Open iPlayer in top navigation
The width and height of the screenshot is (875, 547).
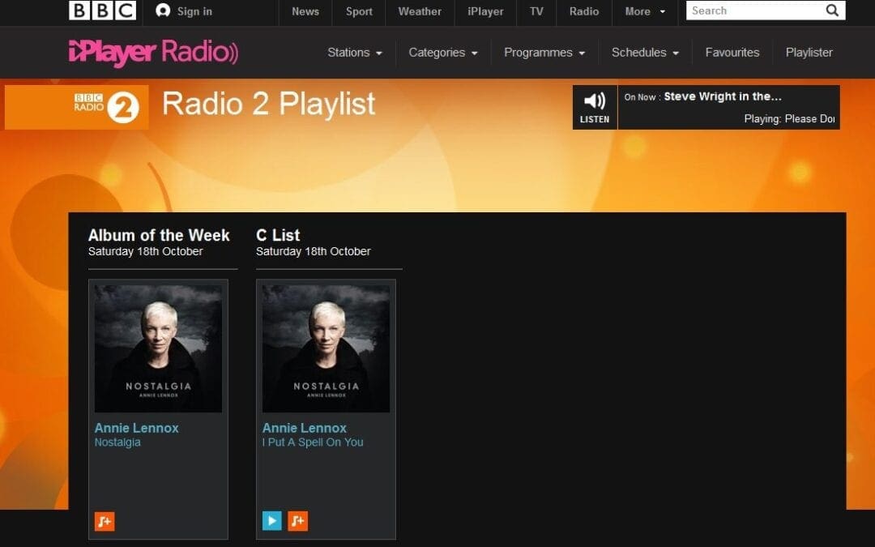click(485, 11)
